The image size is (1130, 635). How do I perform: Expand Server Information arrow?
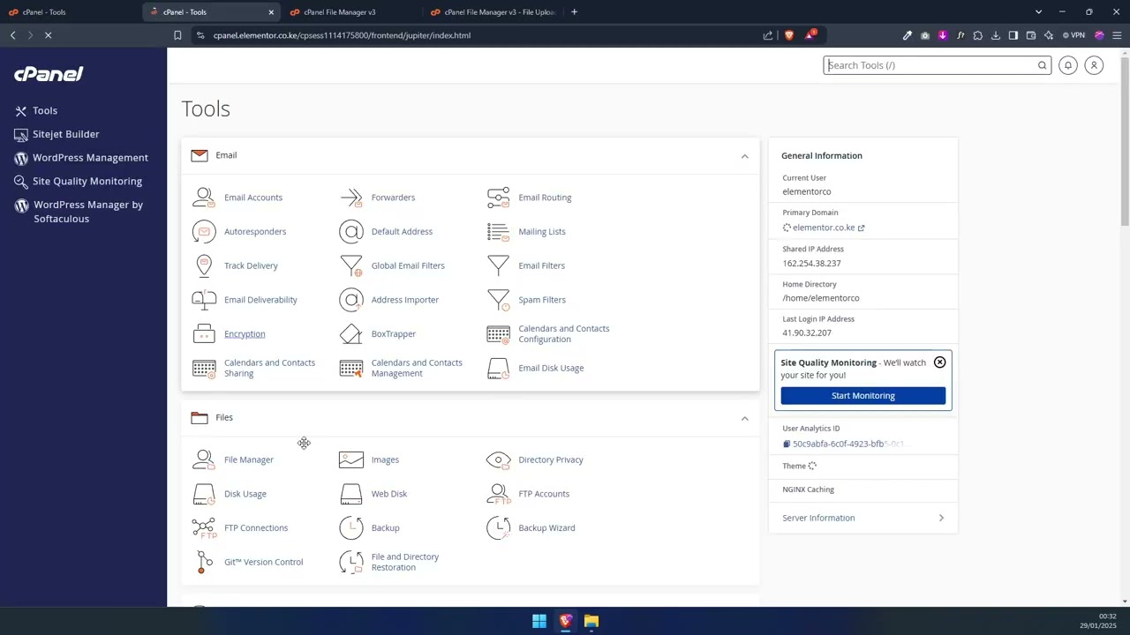click(941, 518)
